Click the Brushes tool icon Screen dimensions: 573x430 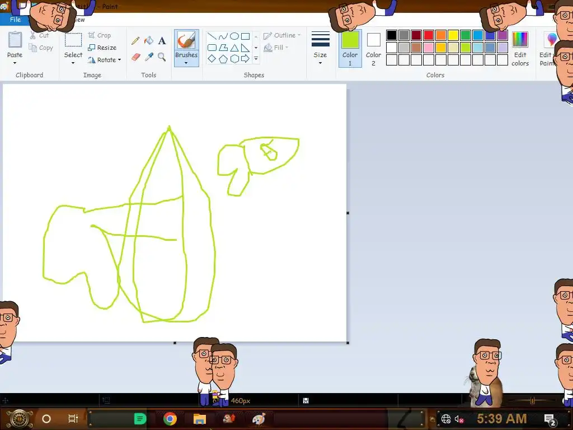[x=186, y=40]
